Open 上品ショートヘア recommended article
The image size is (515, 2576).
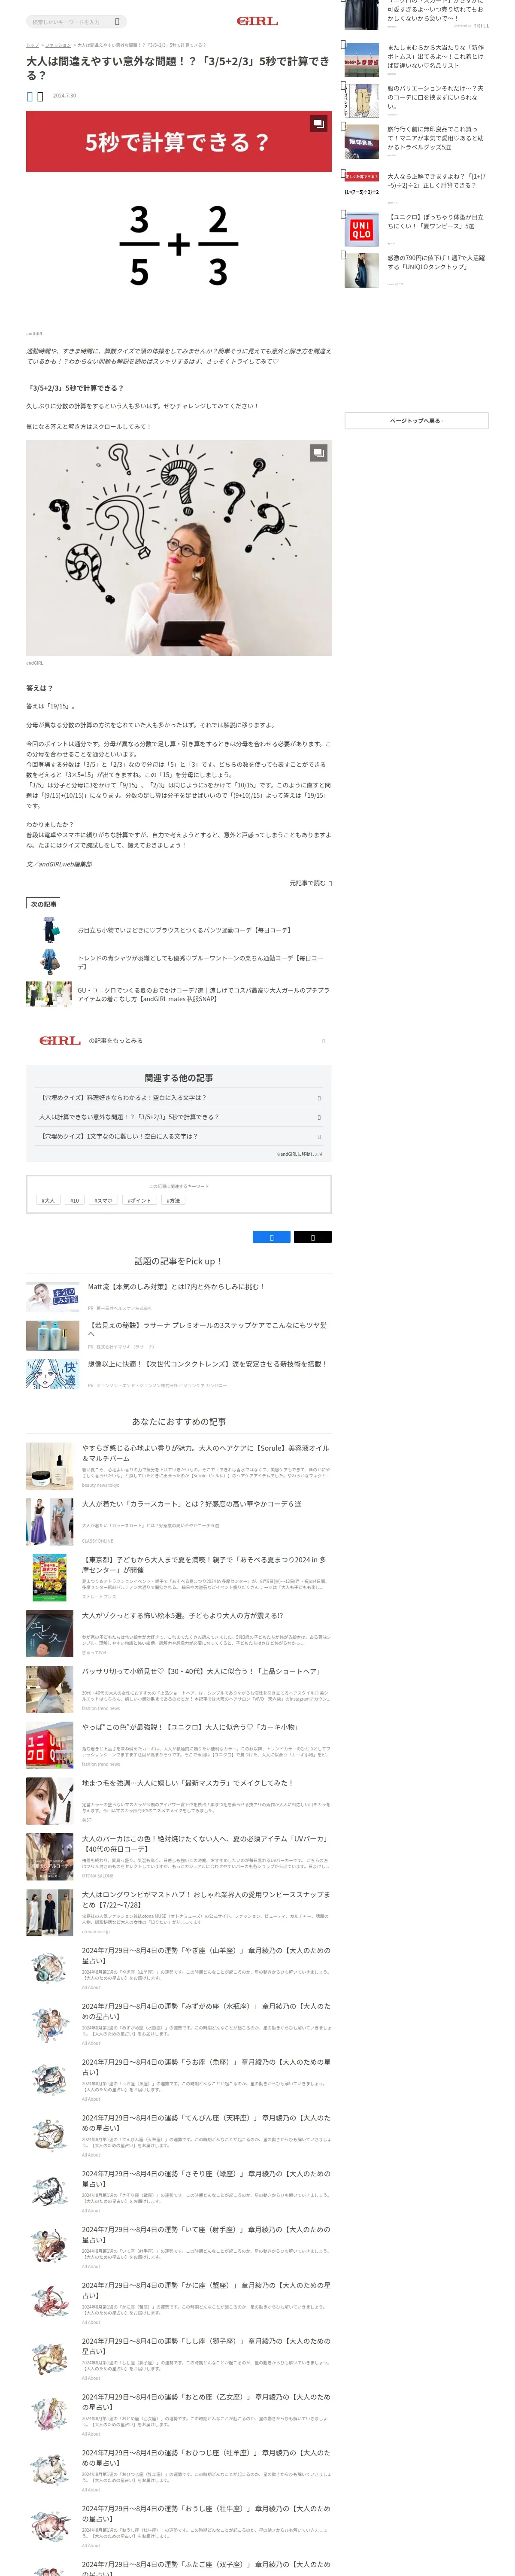201,1671
